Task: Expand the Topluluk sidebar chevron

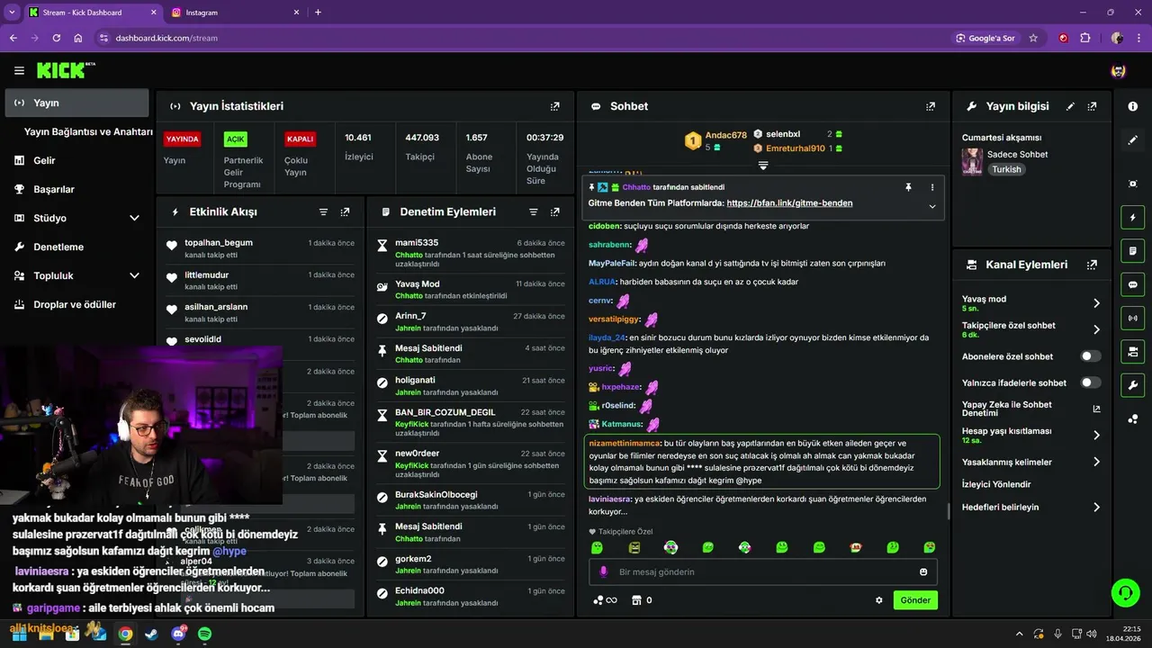Action: pyautogui.click(x=134, y=275)
